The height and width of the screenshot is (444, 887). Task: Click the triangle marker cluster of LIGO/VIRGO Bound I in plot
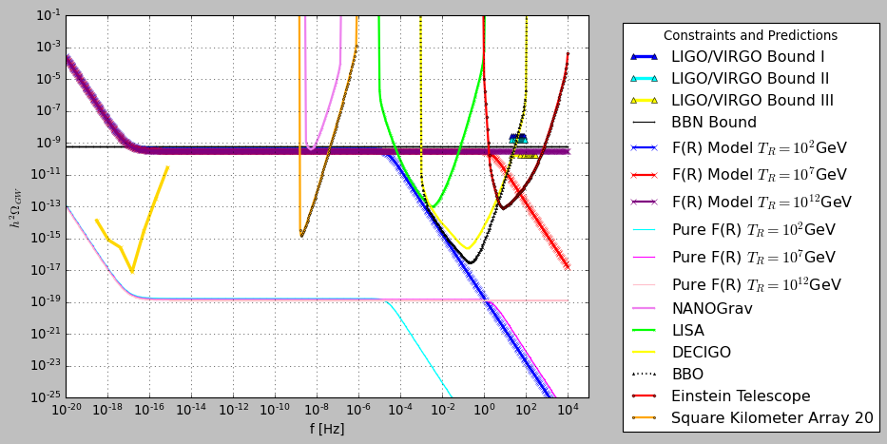click(x=517, y=138)
